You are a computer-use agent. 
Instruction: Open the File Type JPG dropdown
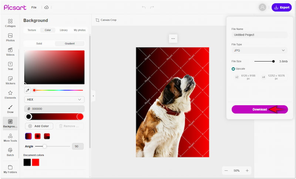pyautogui.click(x=259, y=50)
